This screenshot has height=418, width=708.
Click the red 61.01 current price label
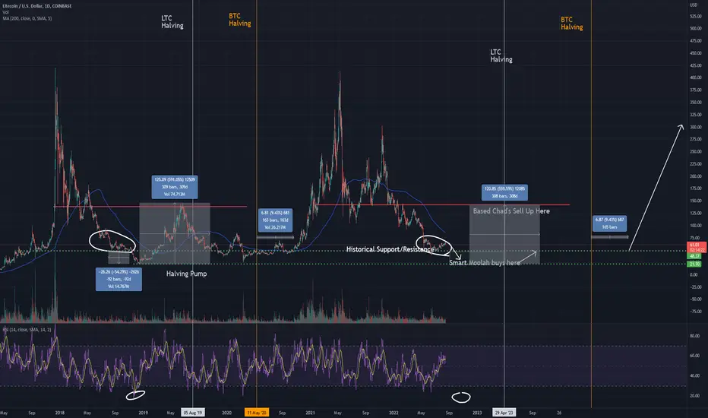click(x=696, y=247)
